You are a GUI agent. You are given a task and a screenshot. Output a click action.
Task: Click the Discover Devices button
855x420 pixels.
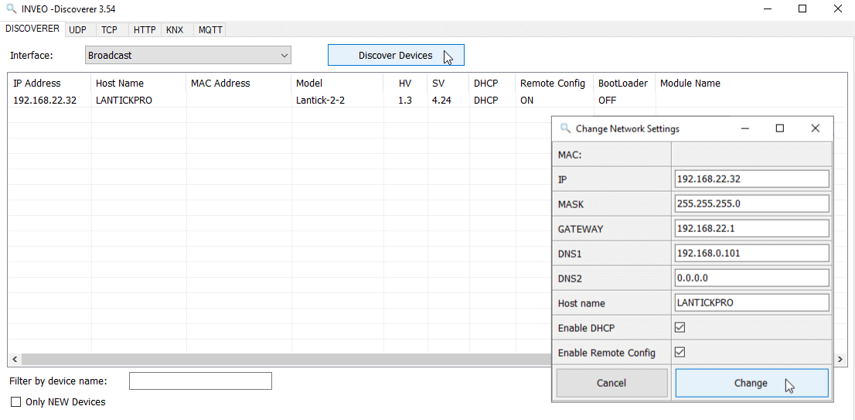click(395, 56)
